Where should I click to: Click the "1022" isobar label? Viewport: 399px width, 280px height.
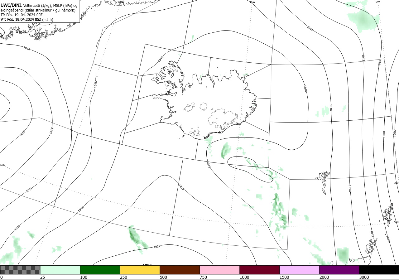pos(157,246)
